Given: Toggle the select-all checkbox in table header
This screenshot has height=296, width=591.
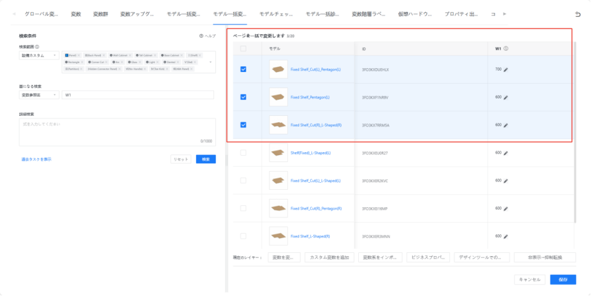Looking at the screenshot, I should click(x=243, y=49).
